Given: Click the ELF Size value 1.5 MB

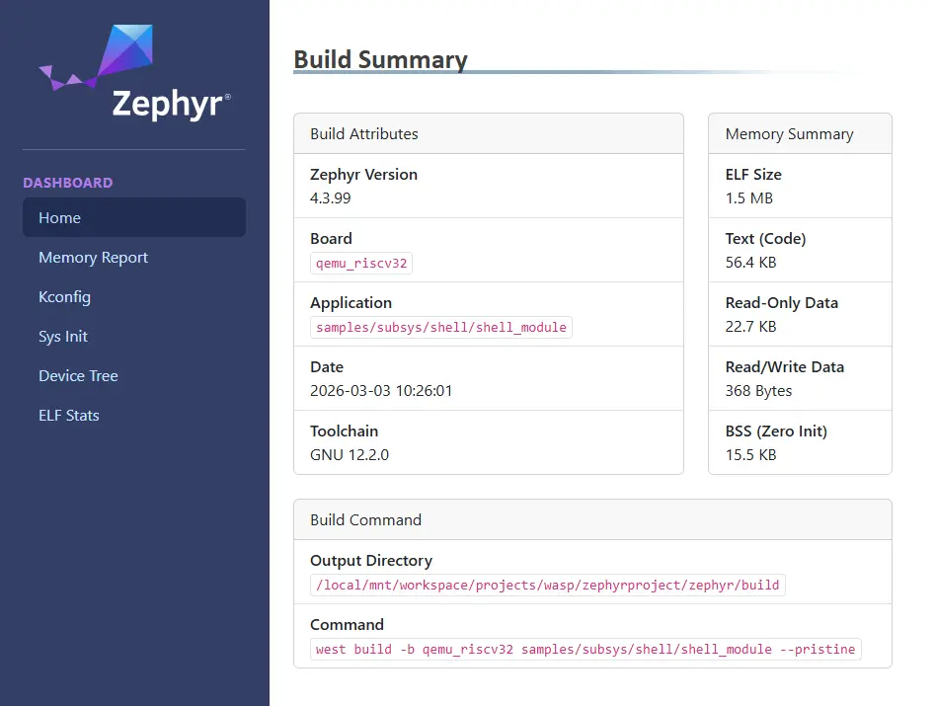Looking at the screenshot, I should [x=749, y=197].
